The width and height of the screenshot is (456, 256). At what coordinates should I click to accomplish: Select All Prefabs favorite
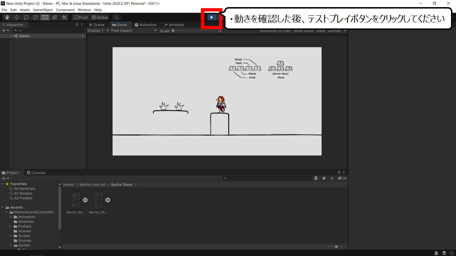[23, 198]
